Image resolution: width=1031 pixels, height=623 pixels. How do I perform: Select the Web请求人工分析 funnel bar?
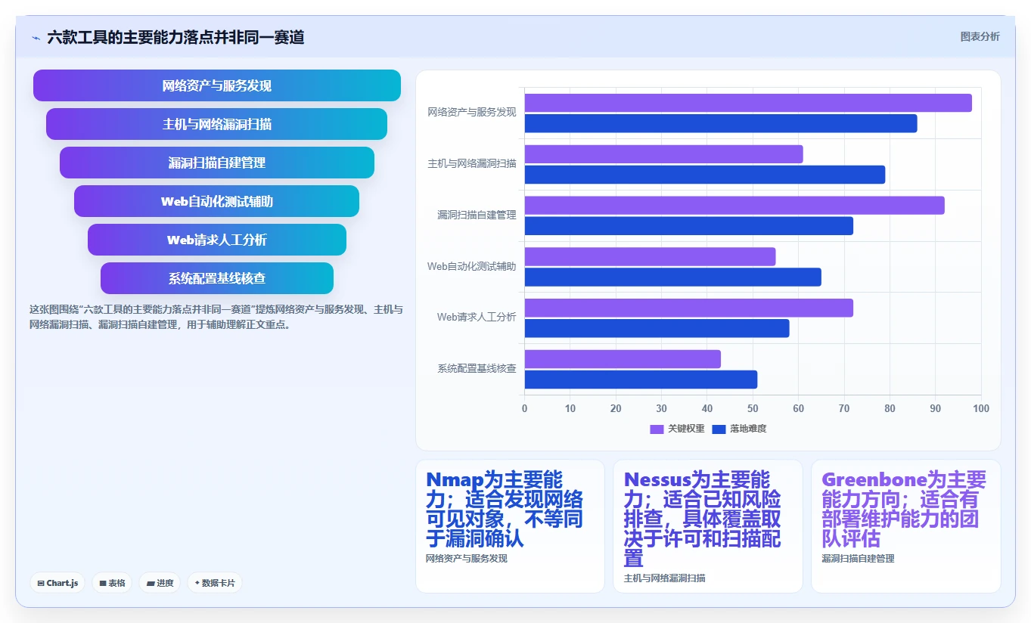[x=217, y=240]
